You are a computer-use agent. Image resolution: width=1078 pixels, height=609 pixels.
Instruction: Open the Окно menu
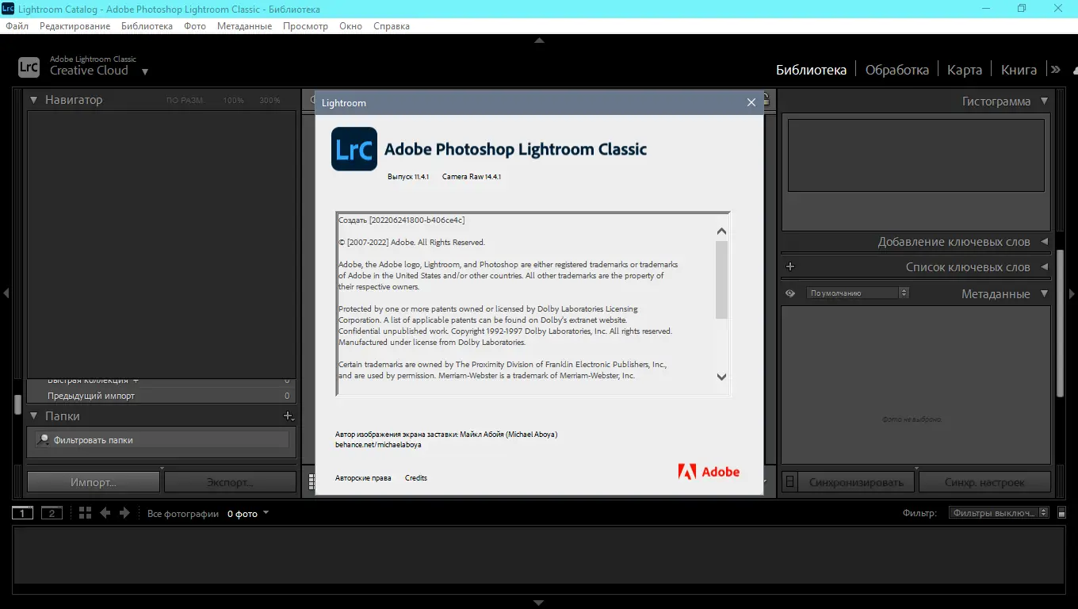click(350, 26)
